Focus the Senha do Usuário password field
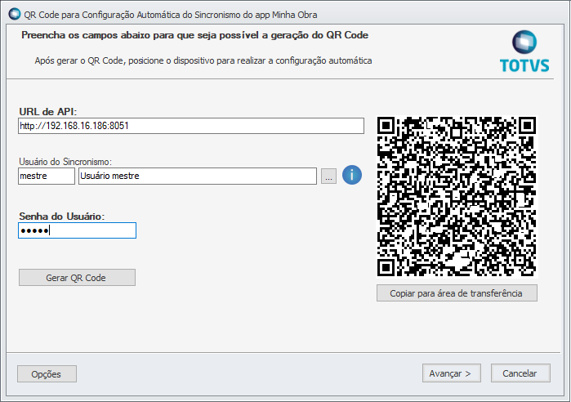The height and width of the screenshot is (402, 571). (x=77, y=230)
